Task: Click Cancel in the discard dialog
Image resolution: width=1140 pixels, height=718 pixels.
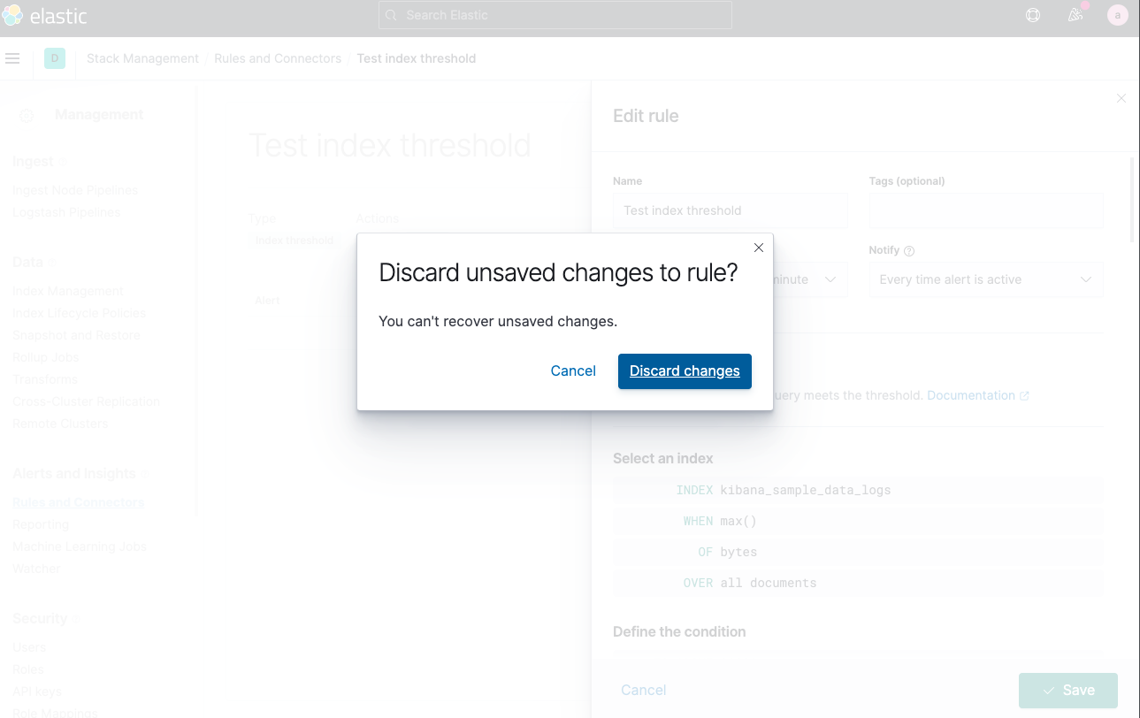Action: tap(573, 371)
